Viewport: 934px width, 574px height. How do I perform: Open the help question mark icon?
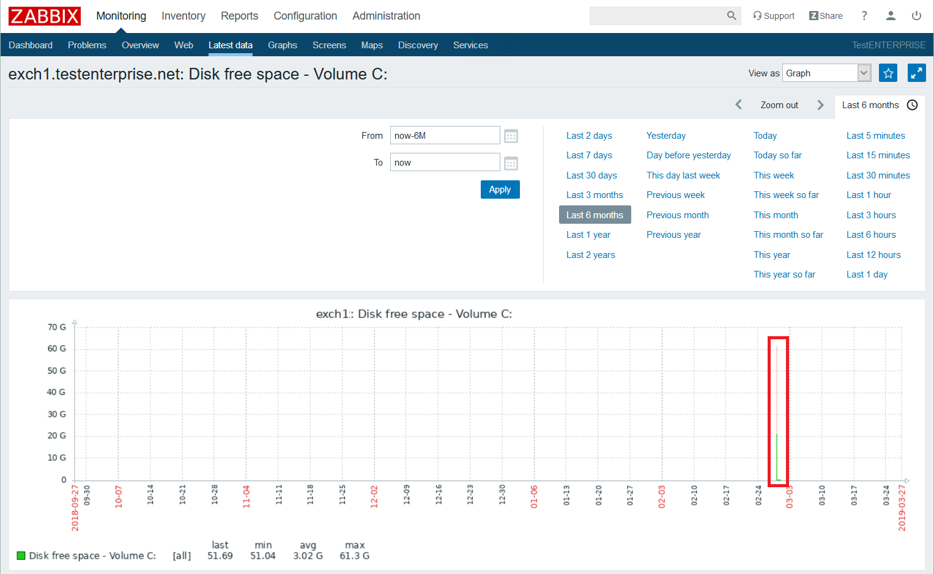(864, 16)
